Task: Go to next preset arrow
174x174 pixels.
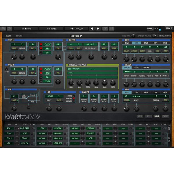Action: [98, 29]
